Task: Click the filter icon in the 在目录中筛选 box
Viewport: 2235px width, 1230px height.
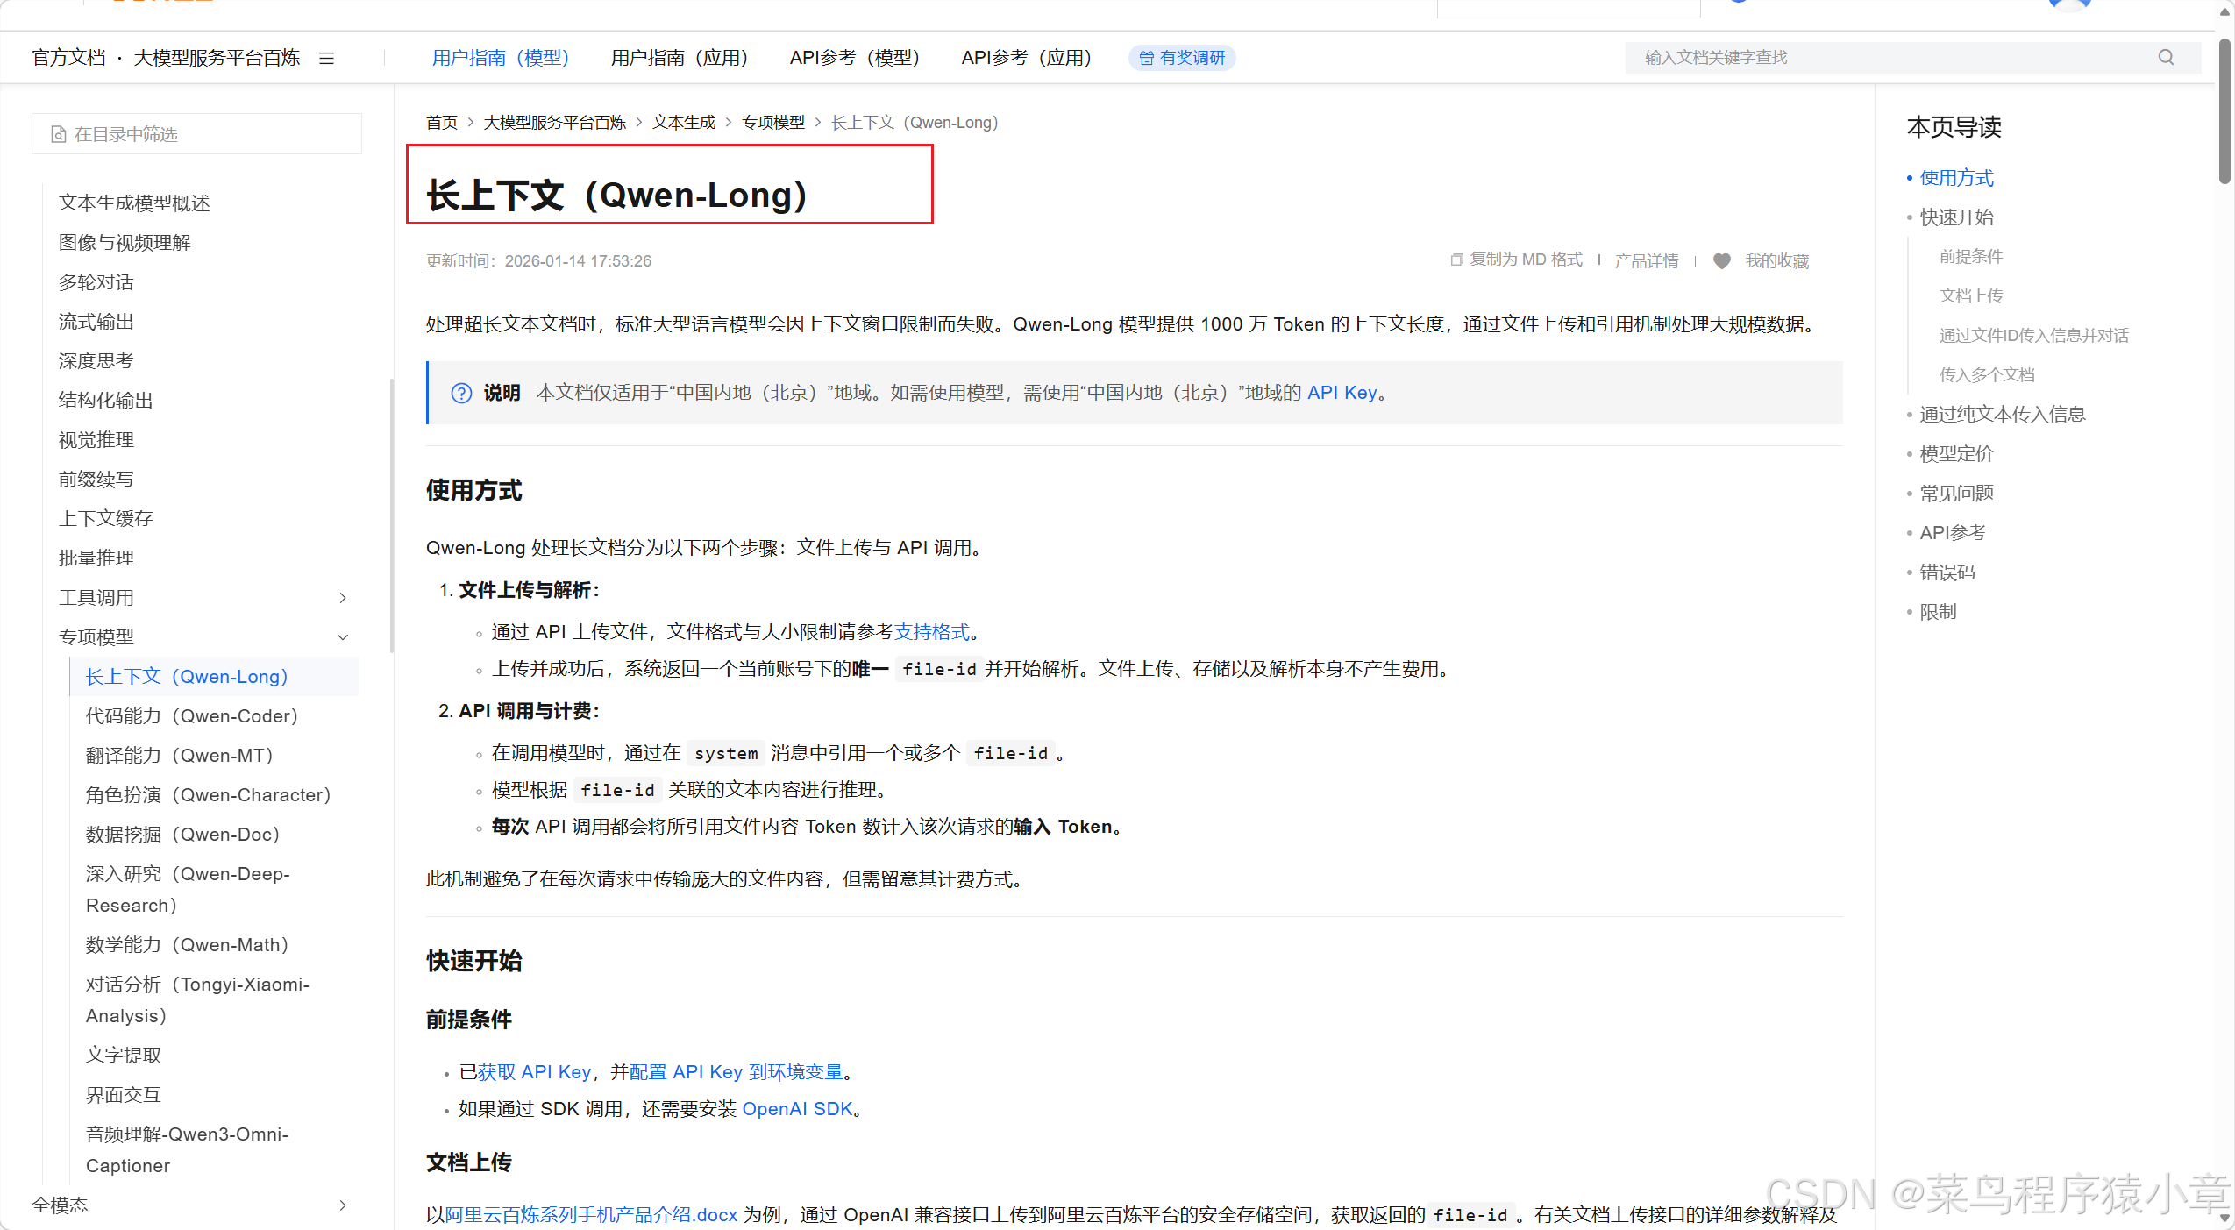Action: click(59, 134)
